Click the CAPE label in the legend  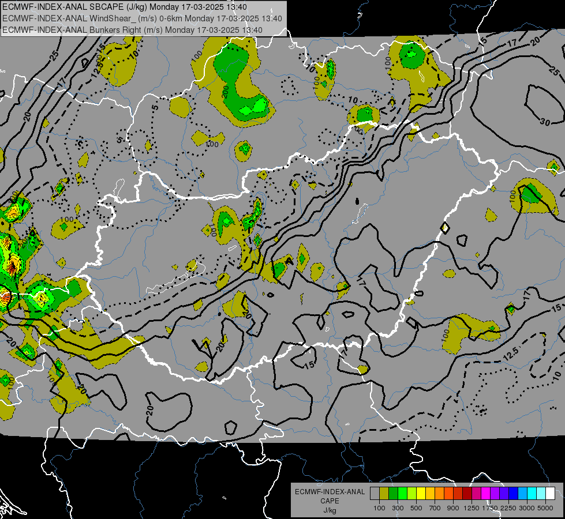(330, 501)
